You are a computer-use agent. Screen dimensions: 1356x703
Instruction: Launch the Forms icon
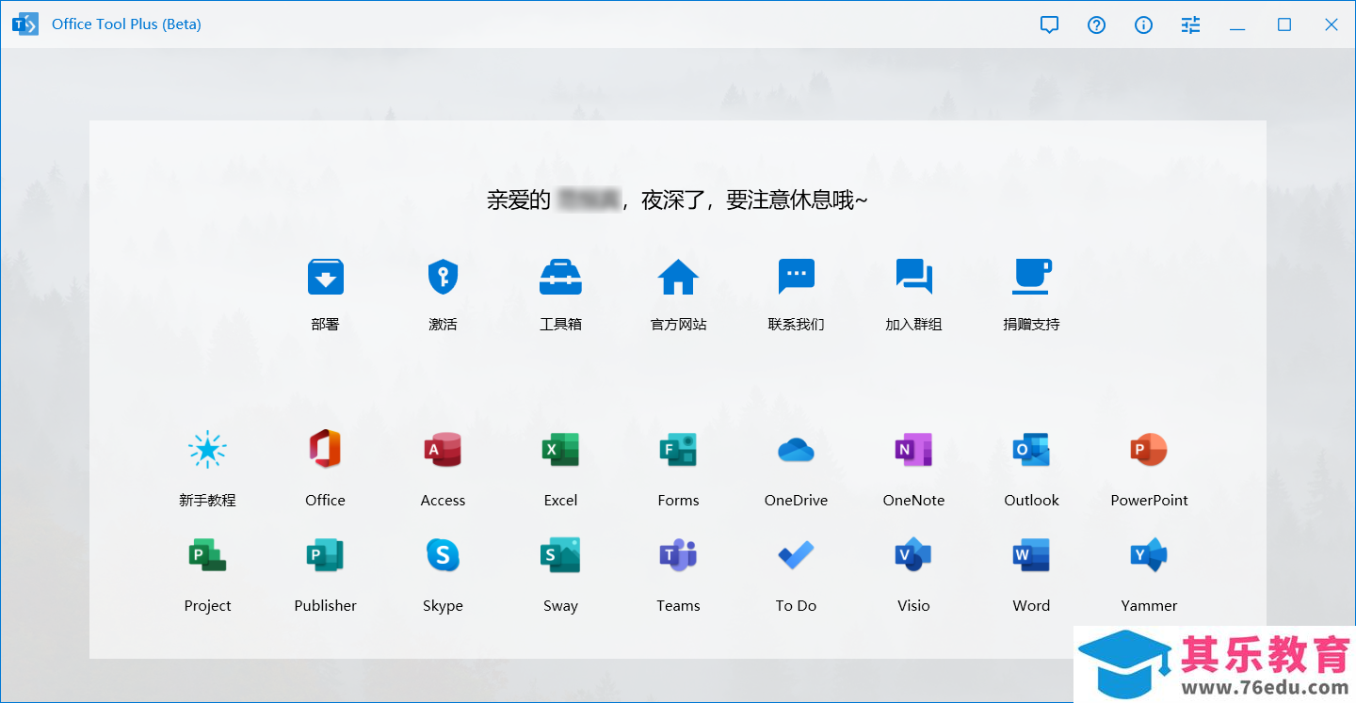678,450
